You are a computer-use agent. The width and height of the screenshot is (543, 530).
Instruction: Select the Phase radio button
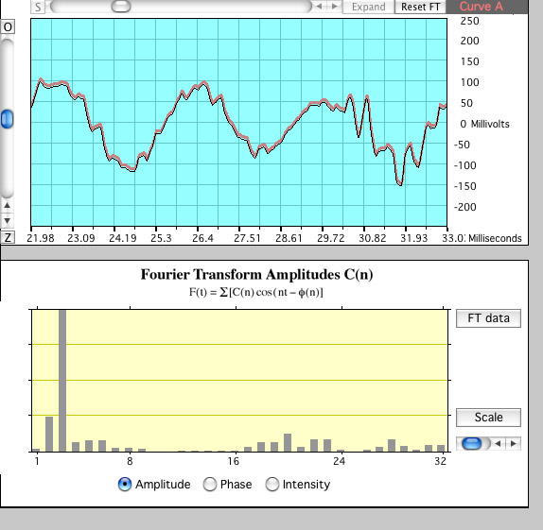(209, 484)
